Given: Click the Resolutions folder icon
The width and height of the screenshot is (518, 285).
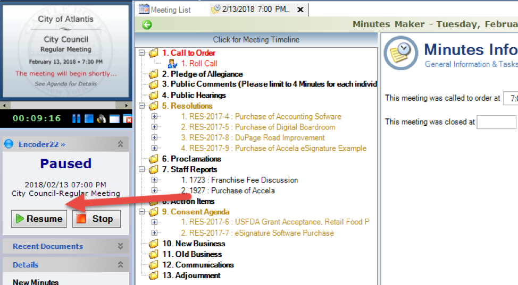Looking at the screenshot, I should [153, 106].
